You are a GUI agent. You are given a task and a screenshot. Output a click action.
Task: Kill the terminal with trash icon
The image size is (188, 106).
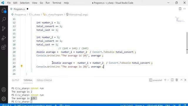coord(177,80)
